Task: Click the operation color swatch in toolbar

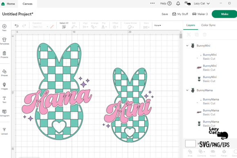Action: (x=52, y=27)
